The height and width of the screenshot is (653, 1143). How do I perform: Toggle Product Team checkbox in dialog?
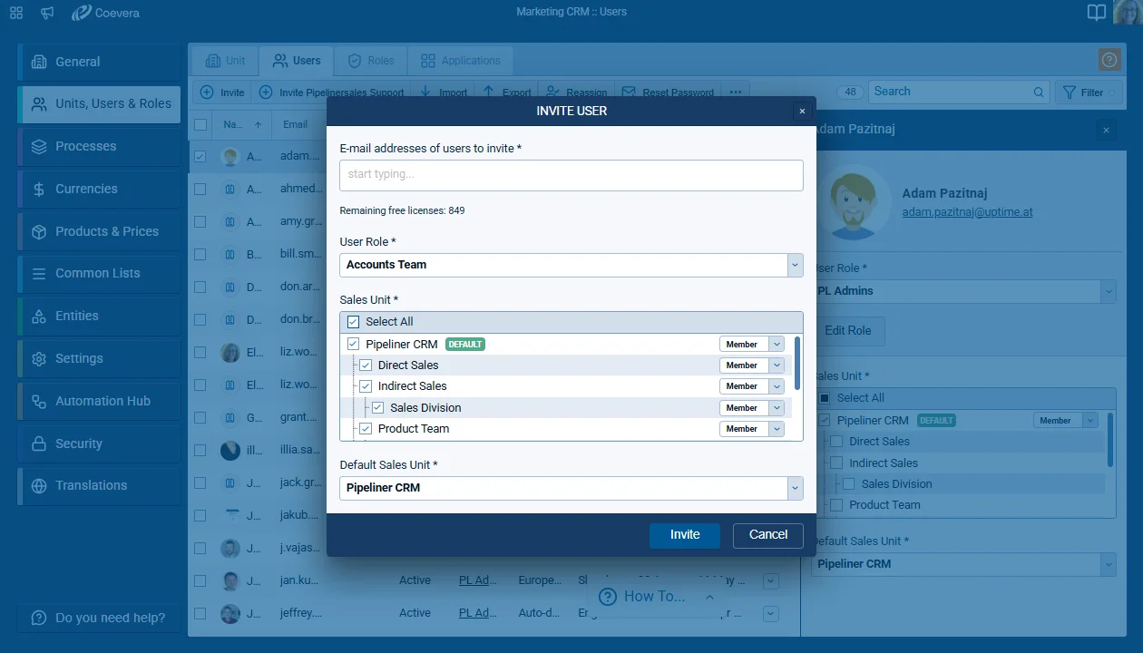tap(366, 429)
